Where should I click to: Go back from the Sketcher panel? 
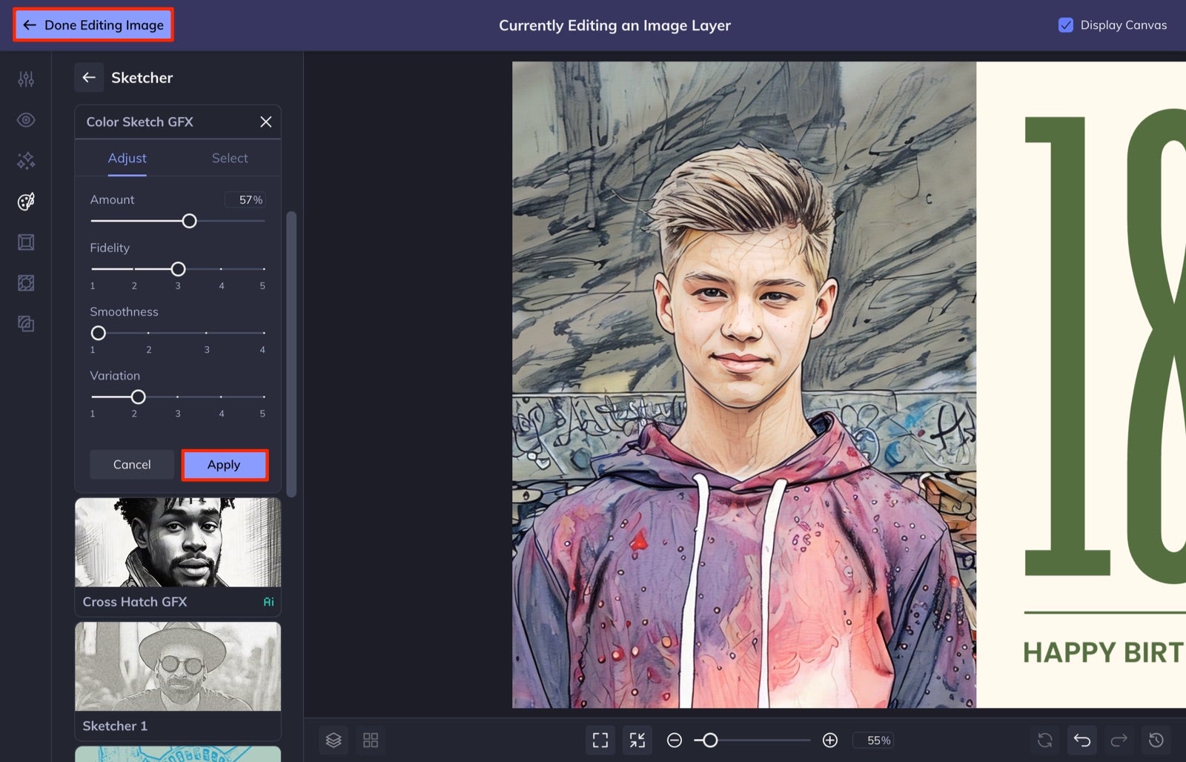point(89,77)
